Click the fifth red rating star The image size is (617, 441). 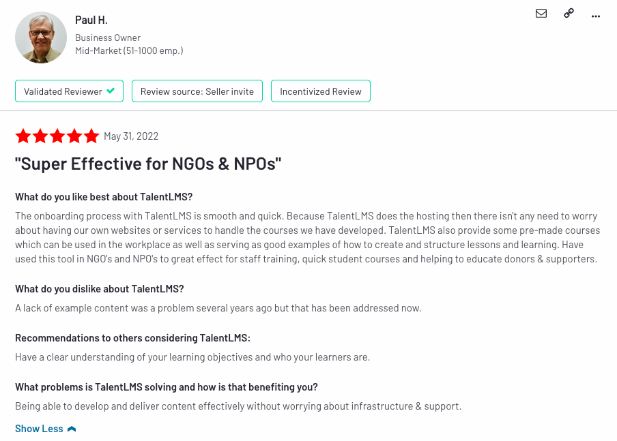tap(91, 136)
